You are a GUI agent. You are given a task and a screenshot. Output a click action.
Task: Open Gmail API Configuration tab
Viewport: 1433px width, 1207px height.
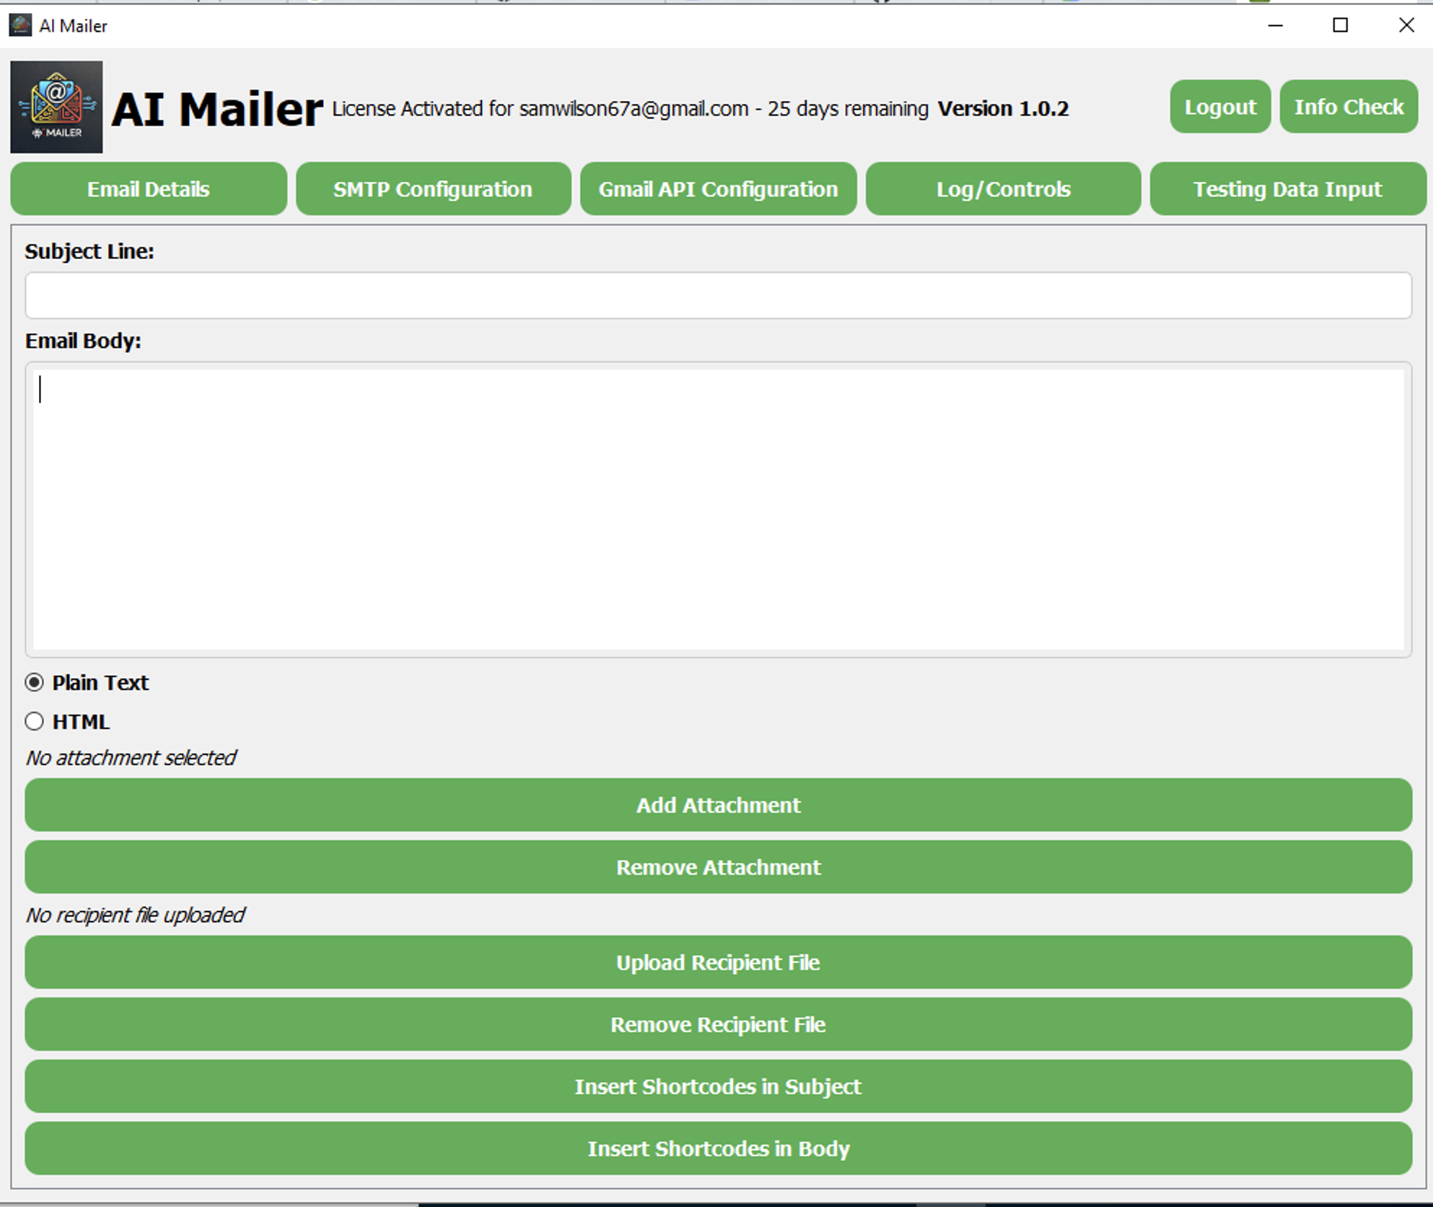718,189
